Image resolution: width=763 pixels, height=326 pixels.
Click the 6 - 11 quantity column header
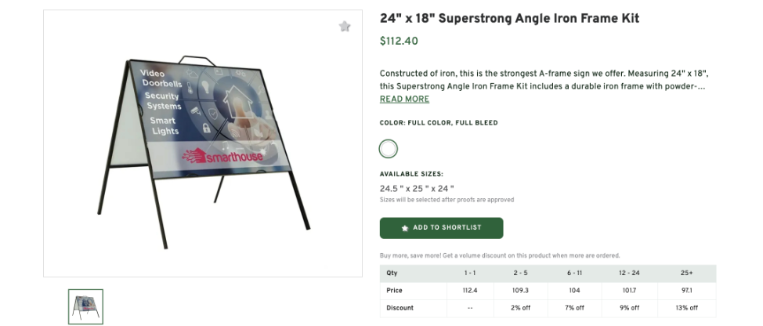pyautogui.click(x=575, y=273)
